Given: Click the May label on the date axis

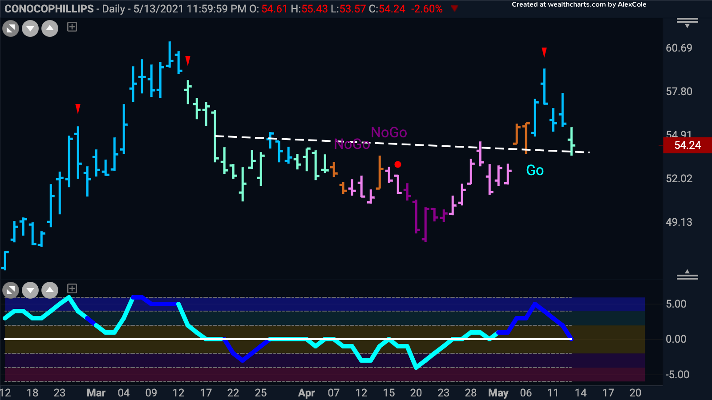Looking at the screenshot, I should (498, 393).
